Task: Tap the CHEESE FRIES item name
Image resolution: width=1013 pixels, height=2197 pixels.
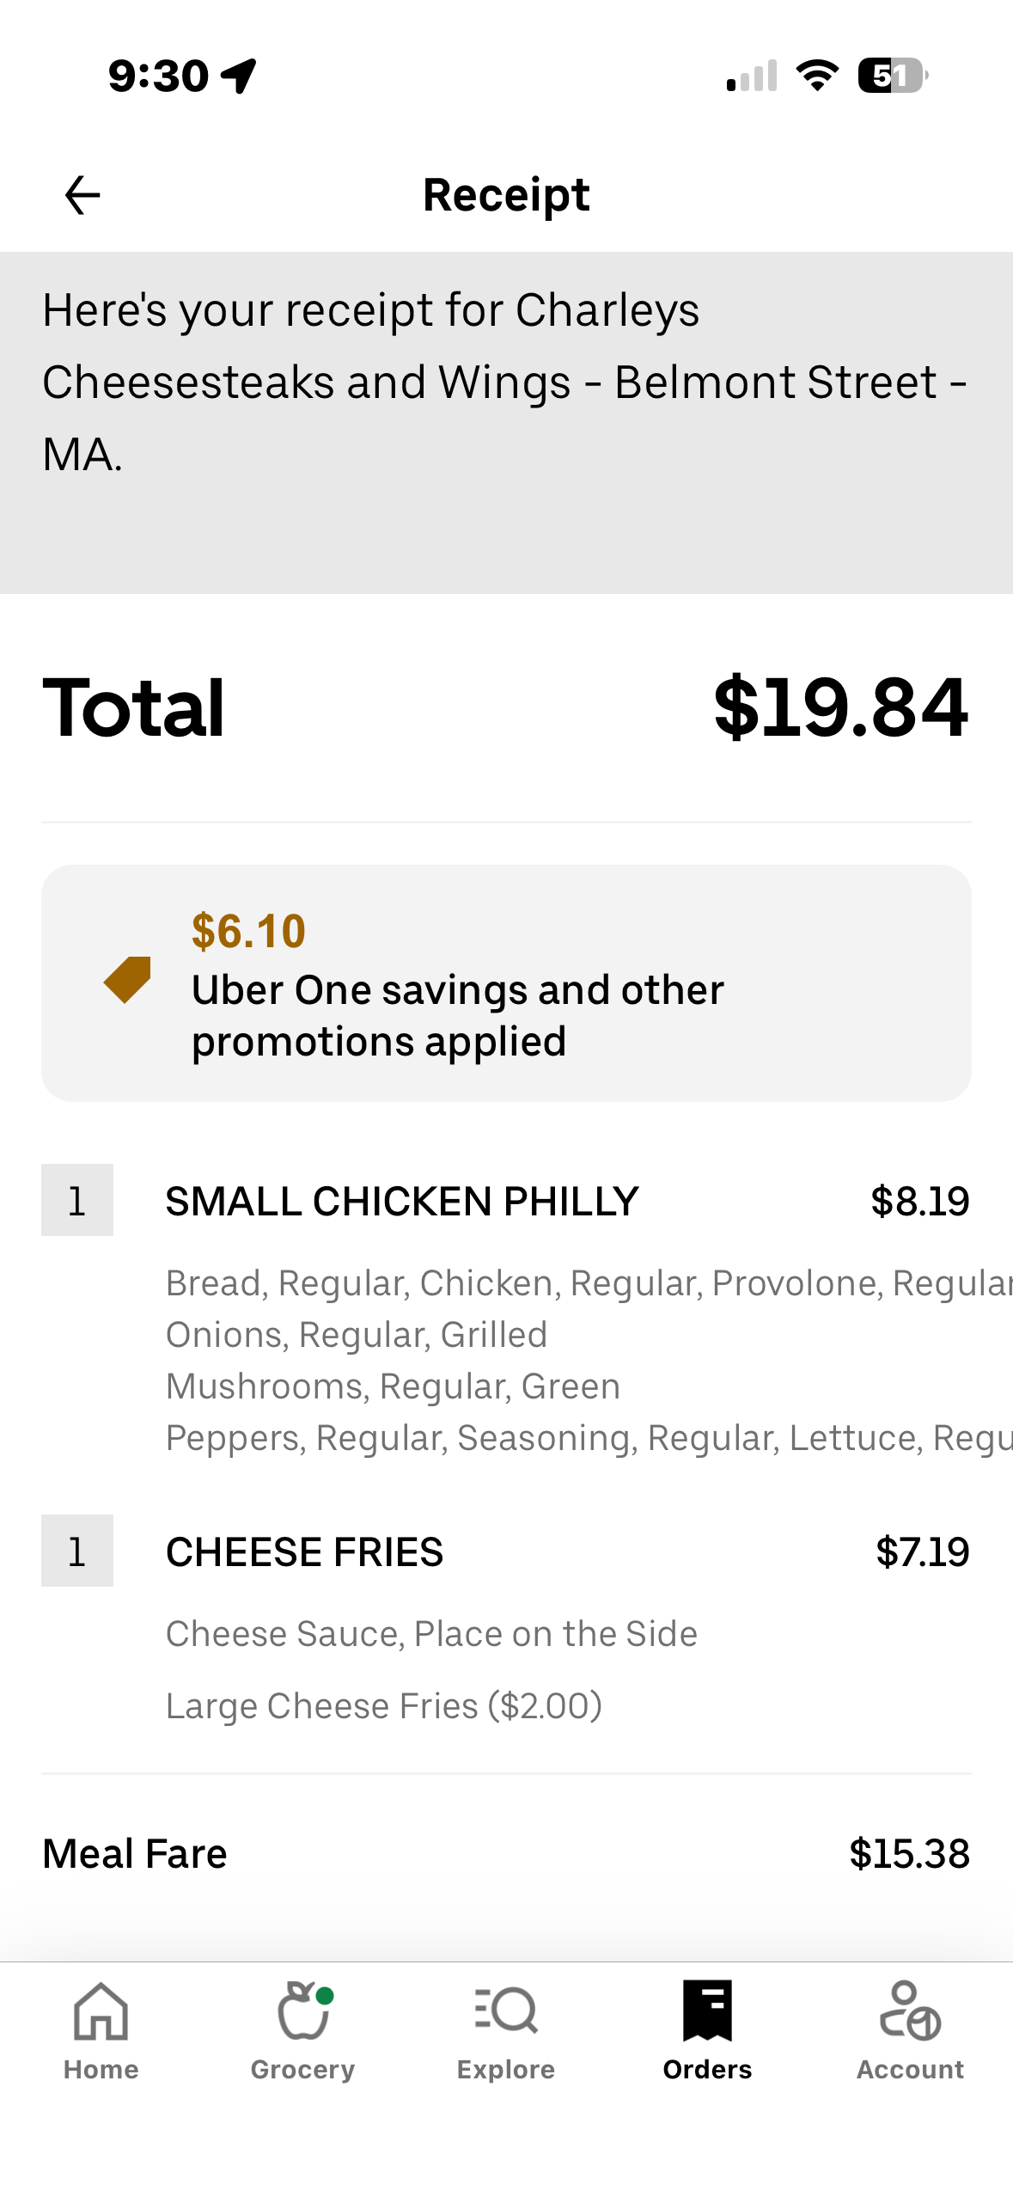Action: point(305,1551)
